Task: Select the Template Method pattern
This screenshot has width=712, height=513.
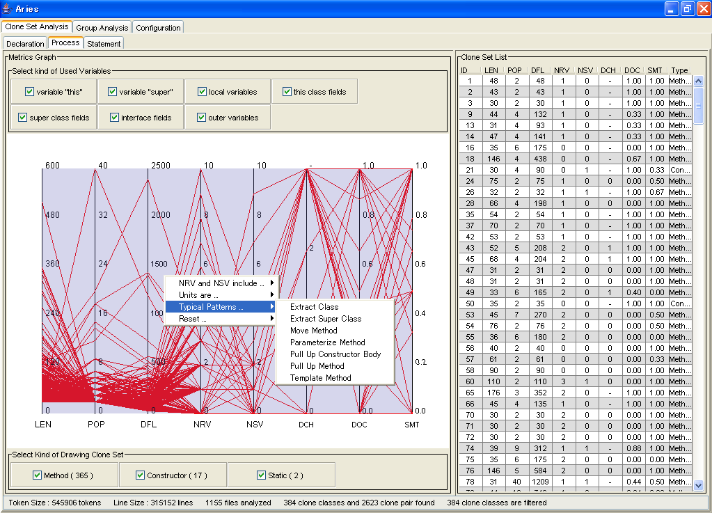Action: 321,378
